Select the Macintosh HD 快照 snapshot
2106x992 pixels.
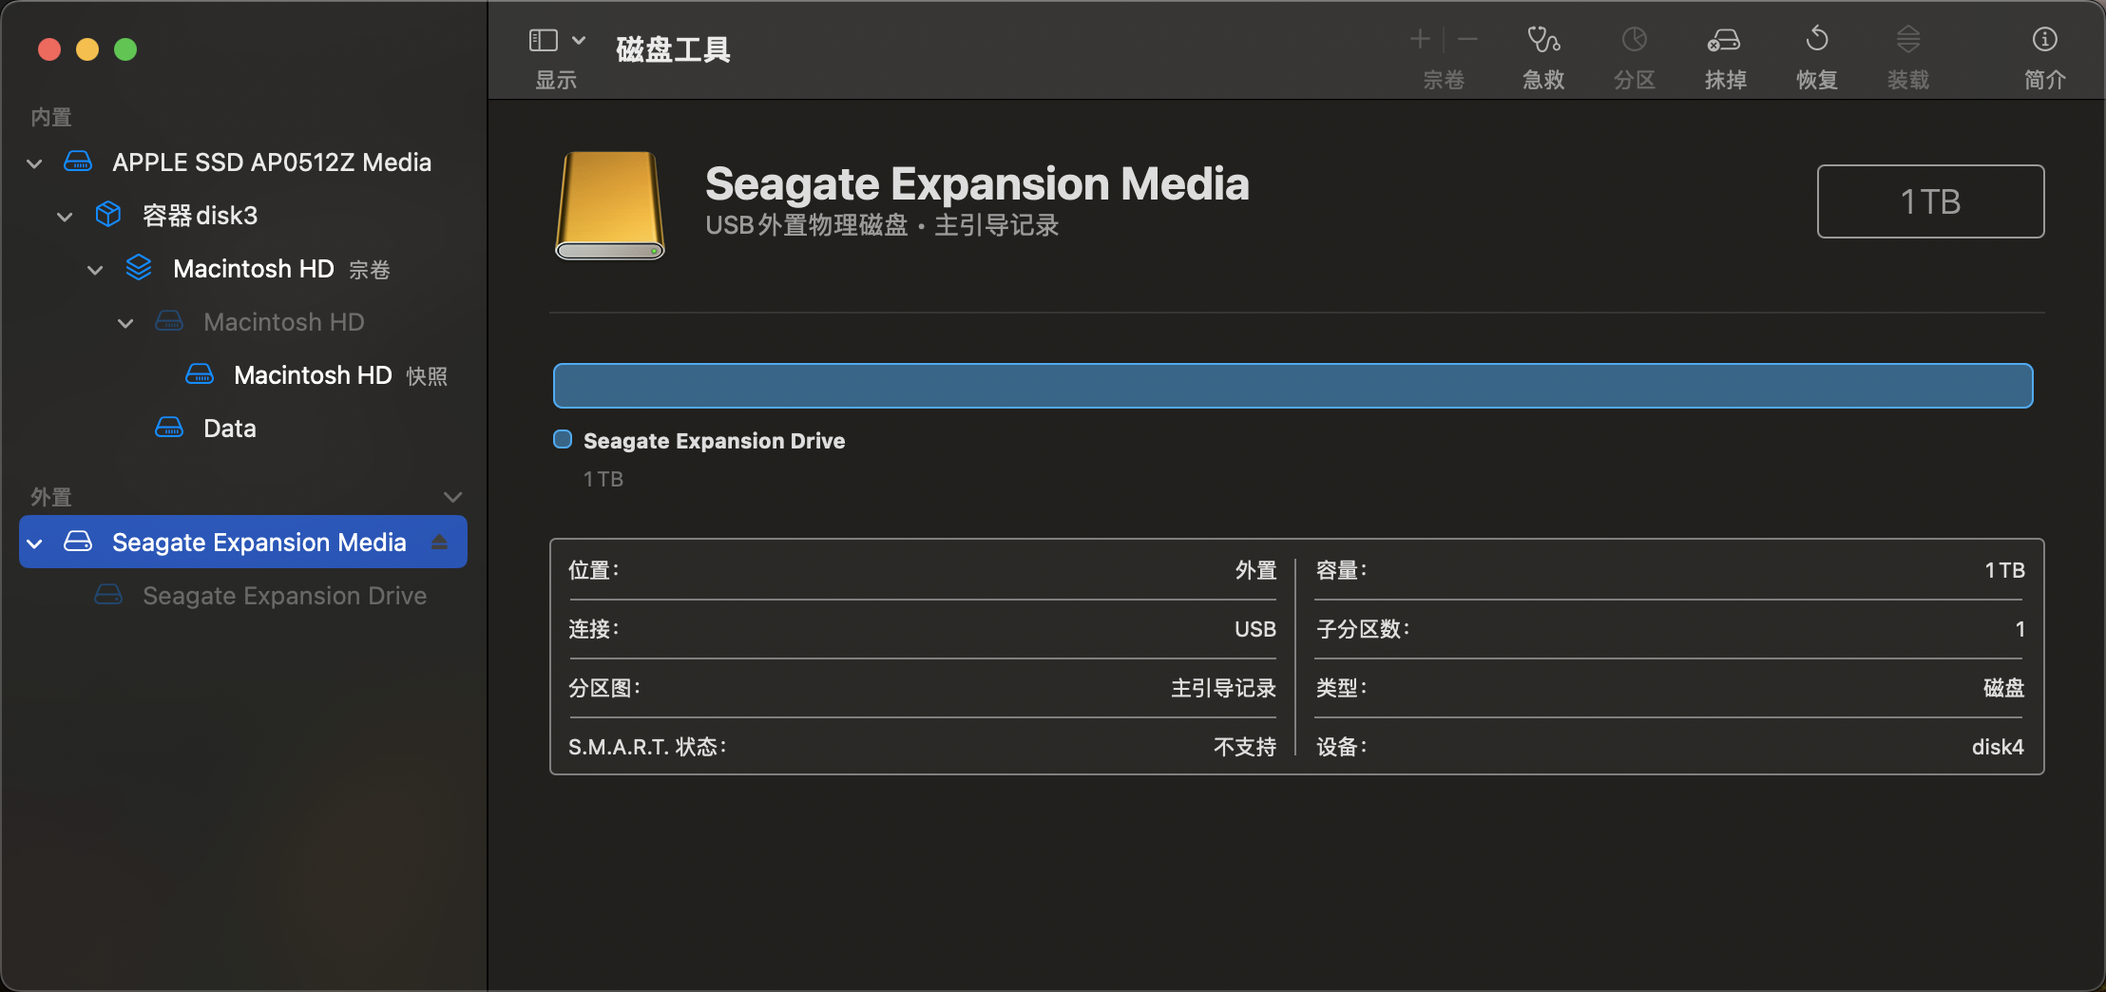314,375
